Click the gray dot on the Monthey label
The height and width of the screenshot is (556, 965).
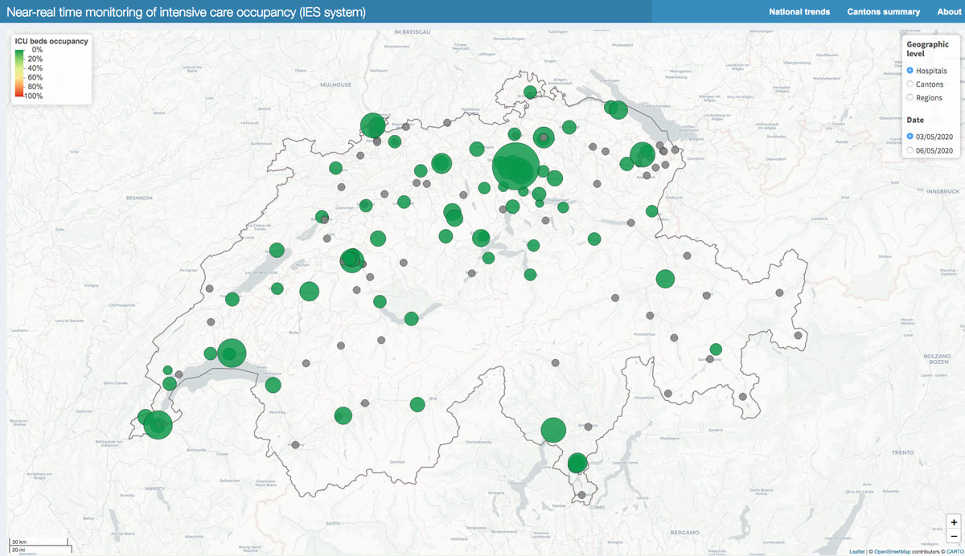click(295, 444)
